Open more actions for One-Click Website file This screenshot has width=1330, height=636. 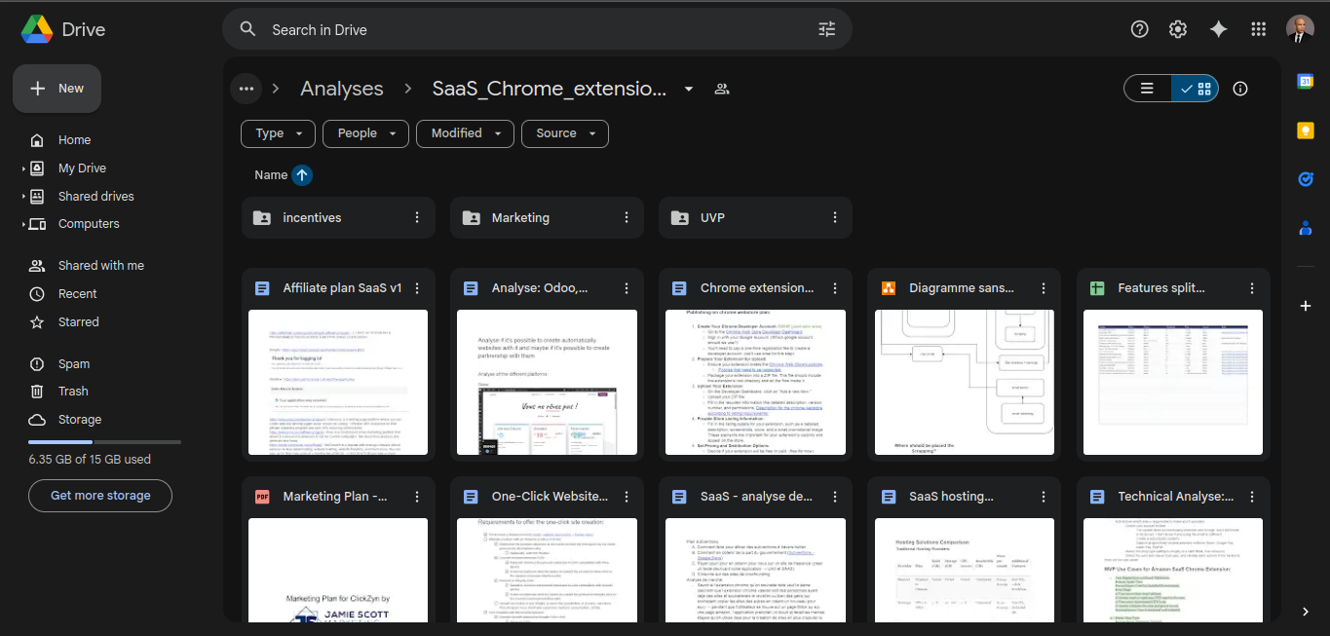(x=626, y=497)
